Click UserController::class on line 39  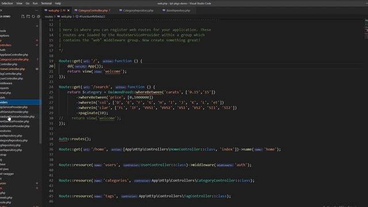(163, 165)
